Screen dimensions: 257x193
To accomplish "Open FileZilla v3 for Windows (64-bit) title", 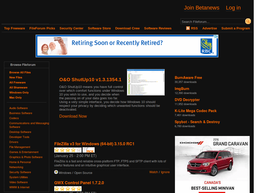I will click(94, 144).
